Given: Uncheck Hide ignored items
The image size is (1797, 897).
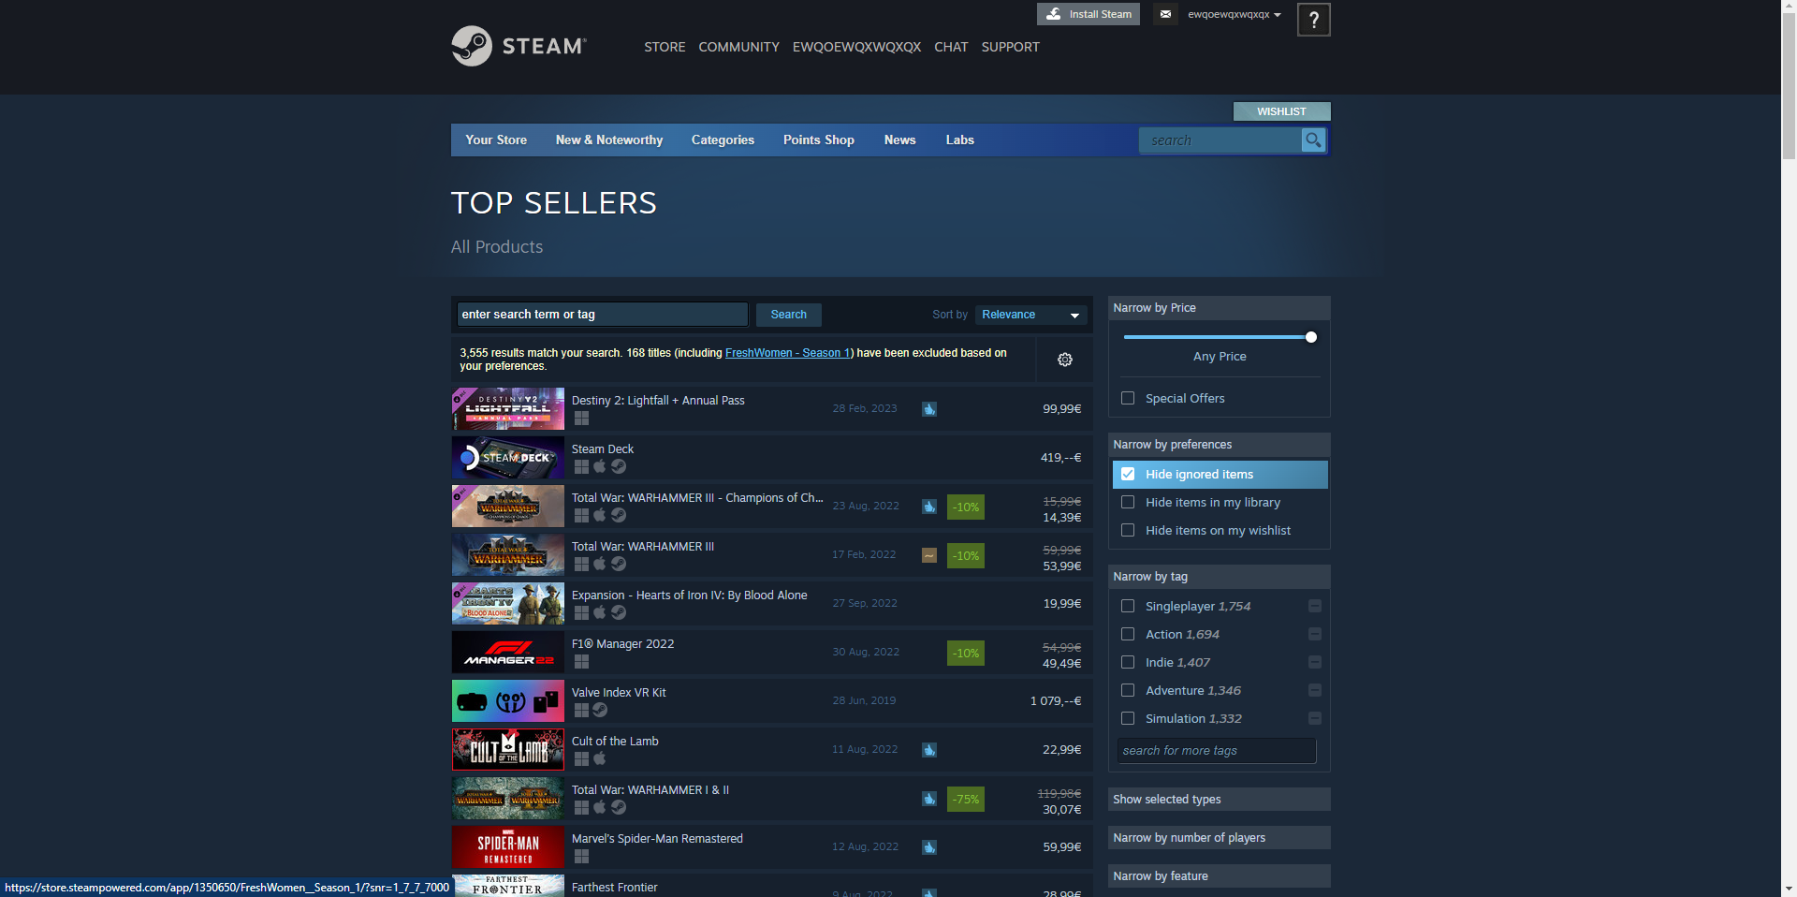Looking at the screenshot, I should pyautogui.click(x=1128, y=474).
